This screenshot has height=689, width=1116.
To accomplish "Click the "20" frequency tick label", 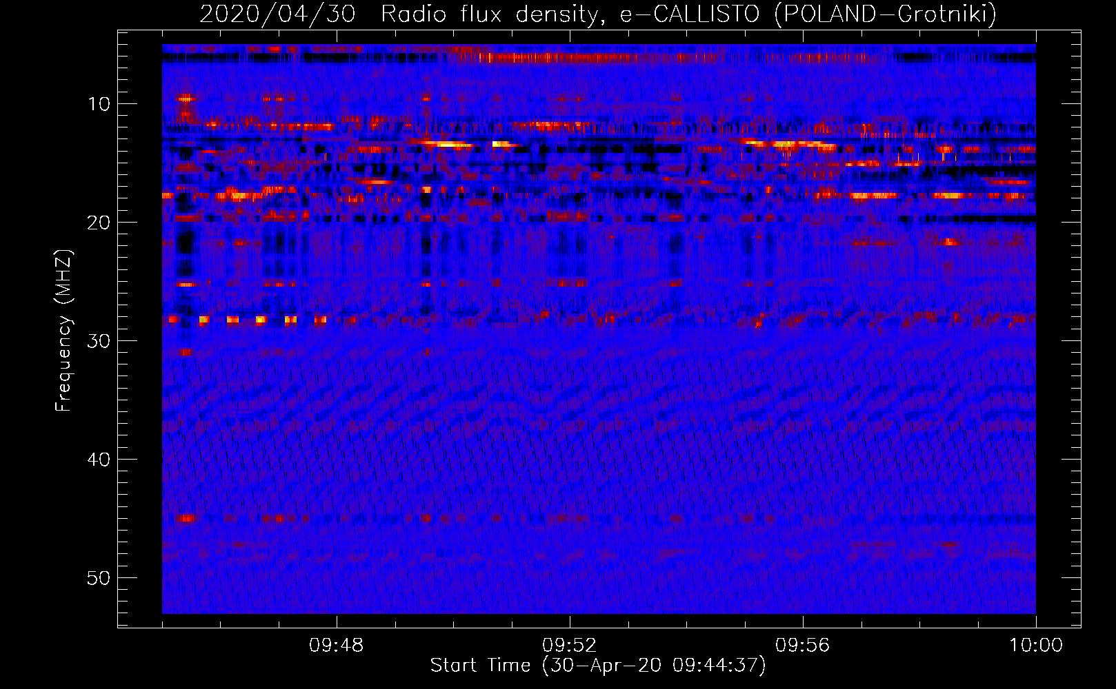I will pyautogui.click(x=99, y=223).
